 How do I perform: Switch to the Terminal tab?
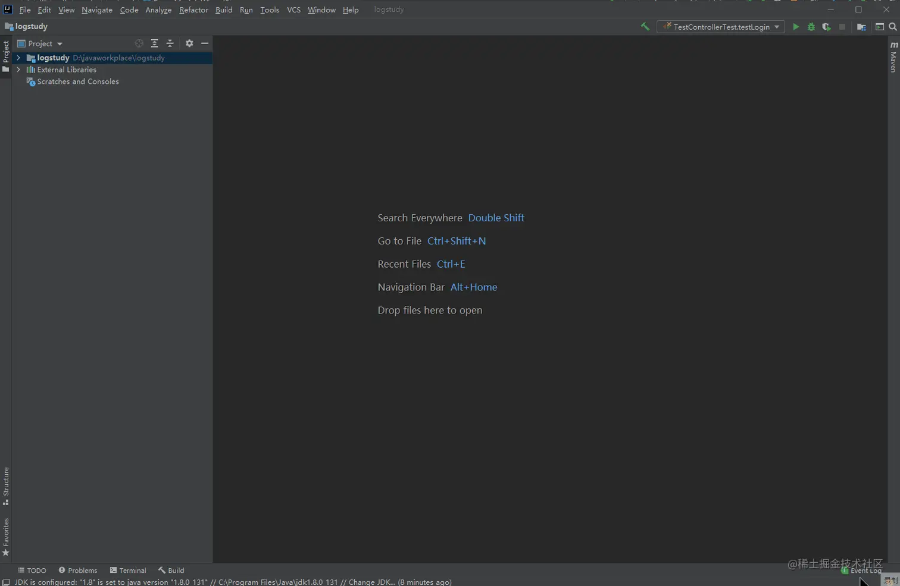[128, 571]
